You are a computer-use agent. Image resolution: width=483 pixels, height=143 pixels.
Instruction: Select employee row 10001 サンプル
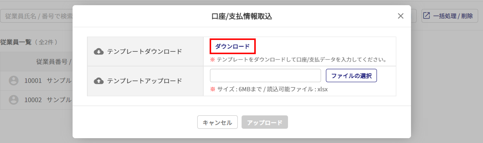(x=36, y=80)
